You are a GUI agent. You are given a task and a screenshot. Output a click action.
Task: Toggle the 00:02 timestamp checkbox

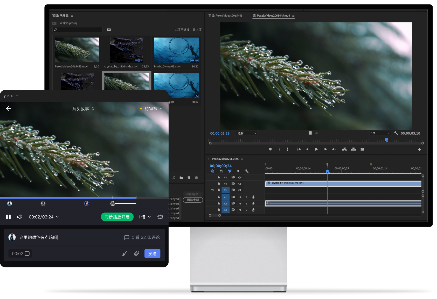click(27, 253)
